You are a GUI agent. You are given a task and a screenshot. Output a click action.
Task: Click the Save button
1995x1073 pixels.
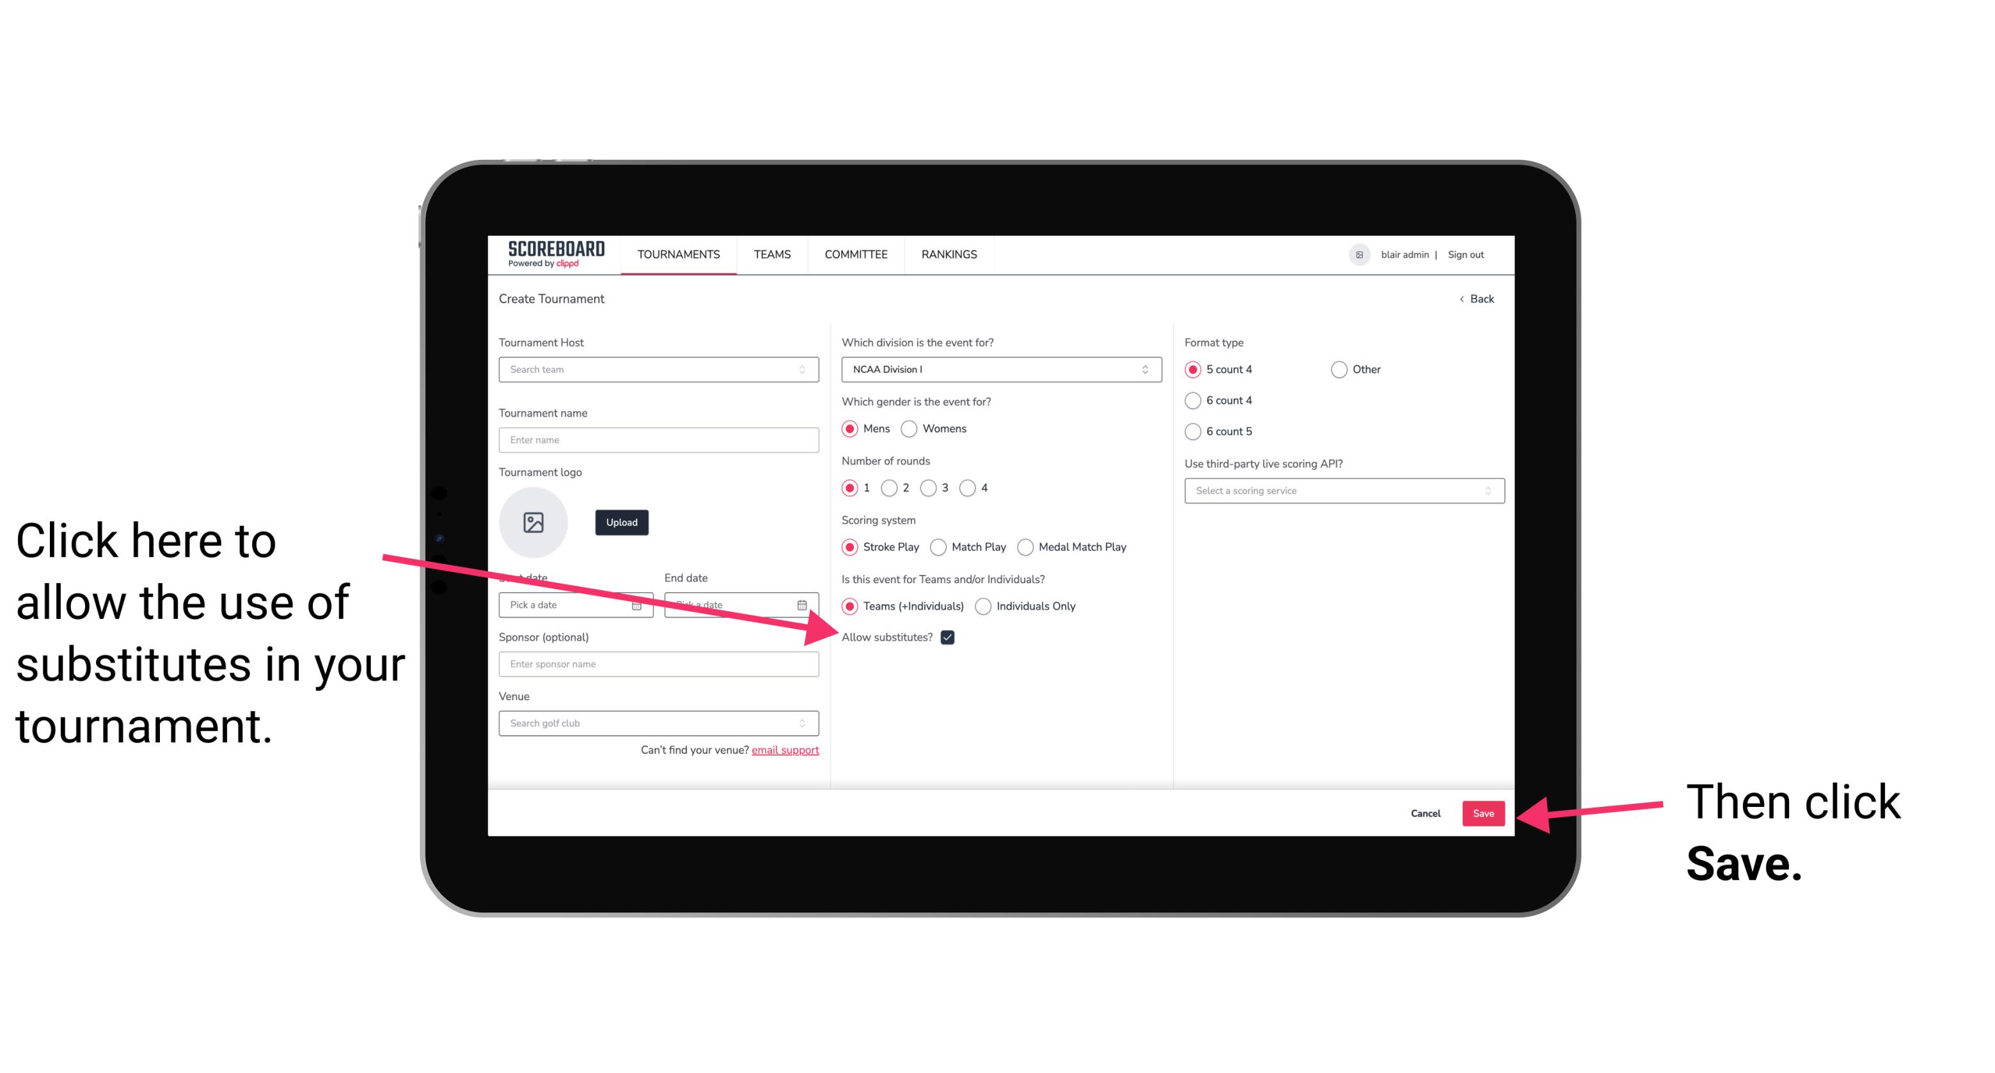(1484, 811)
